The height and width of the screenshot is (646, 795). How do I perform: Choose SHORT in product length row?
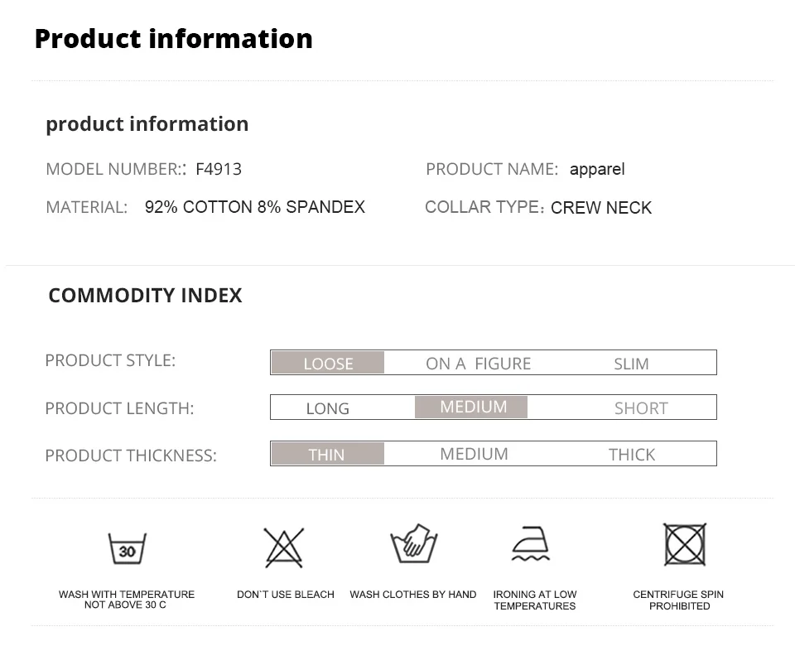click(x=641, y=408)
